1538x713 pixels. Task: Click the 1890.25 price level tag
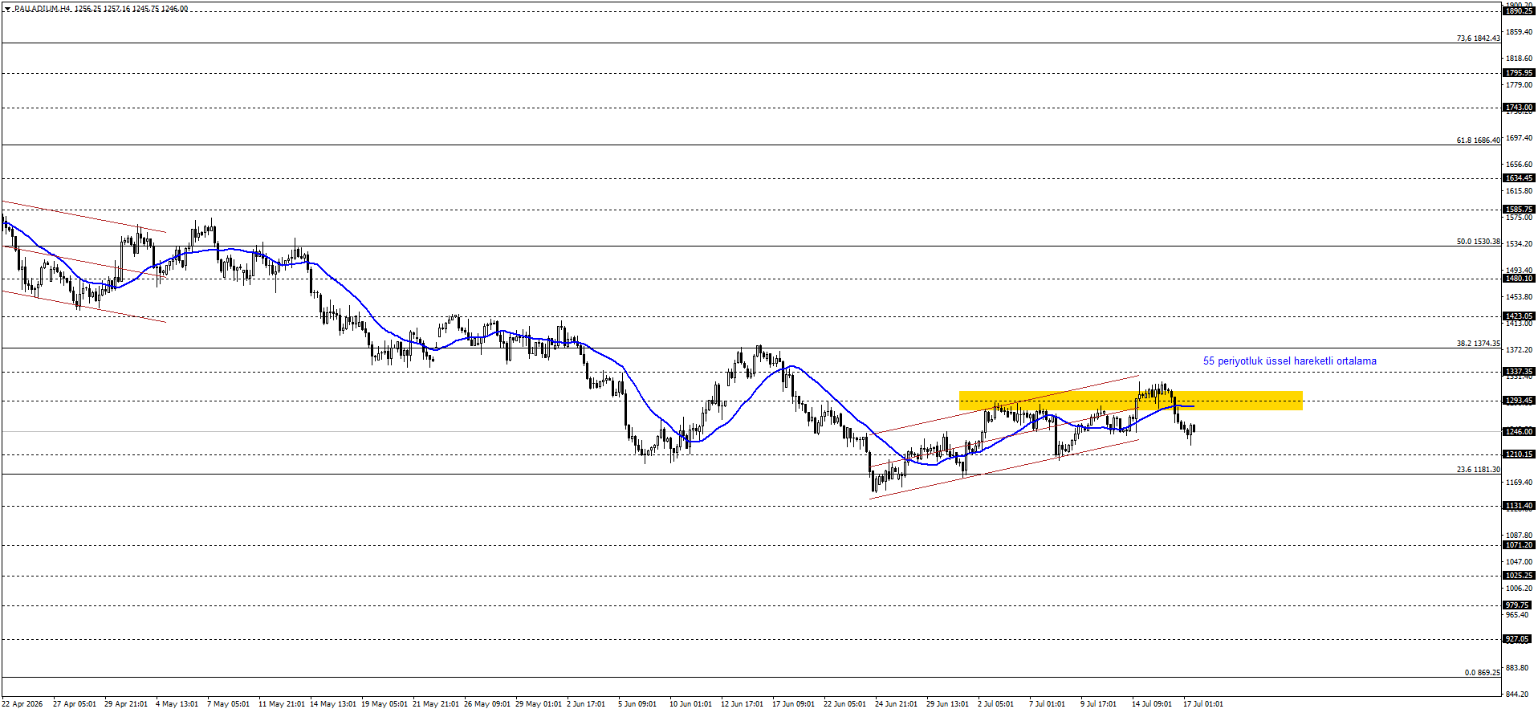(x=1519, y=11)
